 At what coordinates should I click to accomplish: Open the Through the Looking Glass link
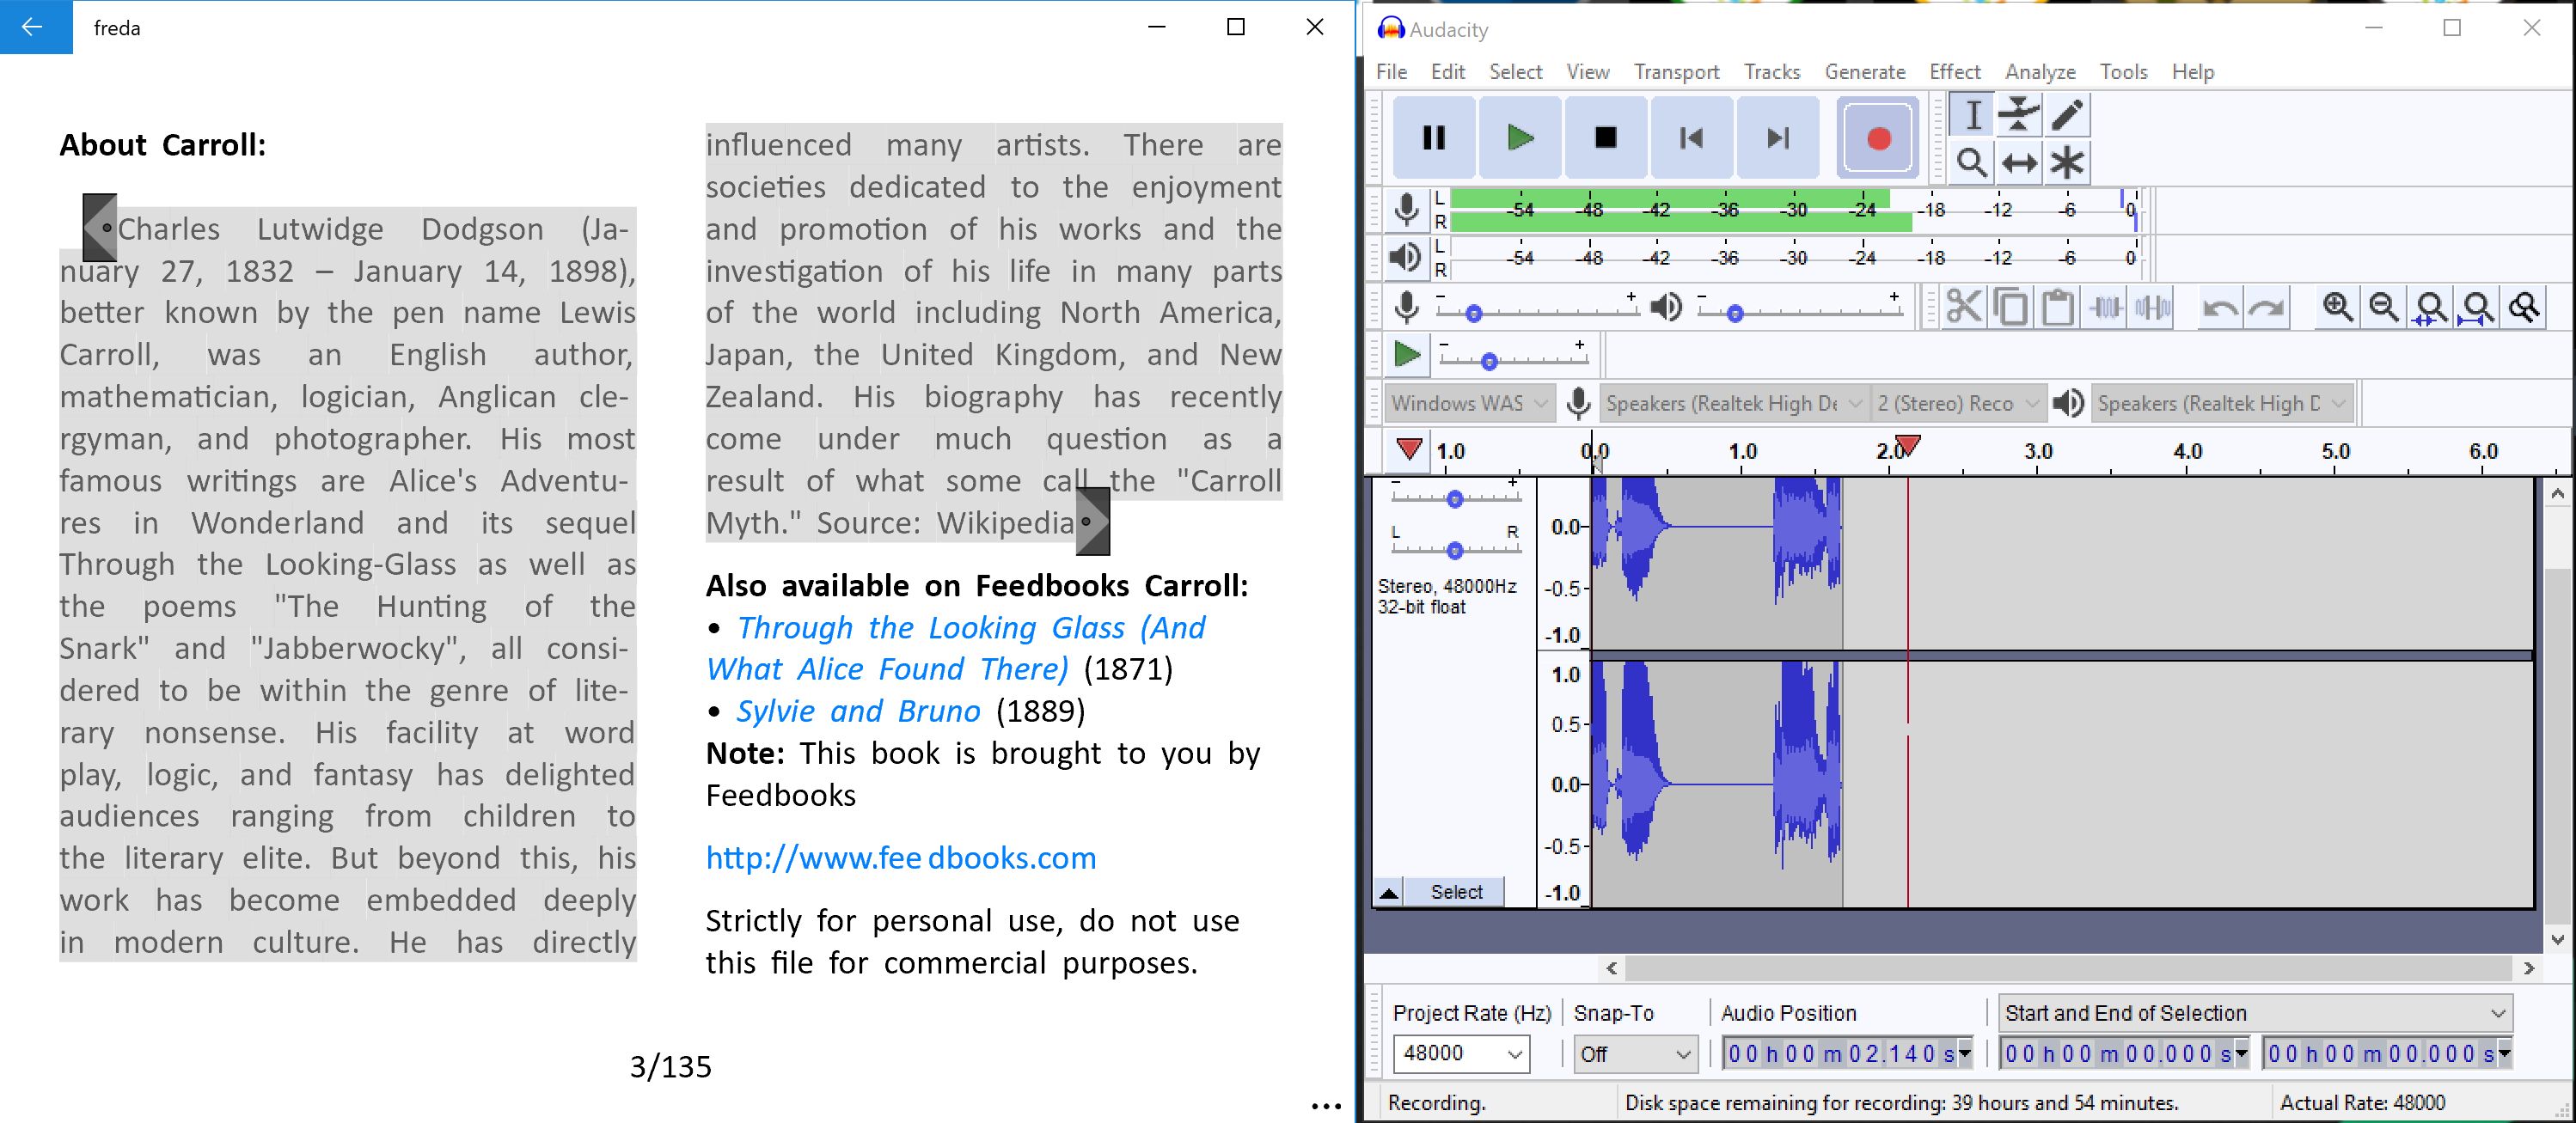[x=955, y=648]
